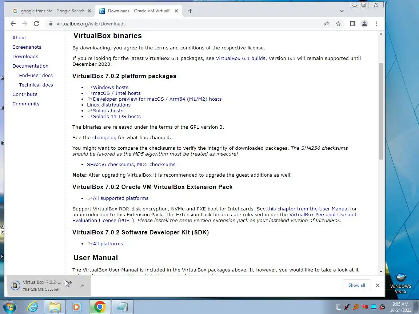Viewport: 419px width, 314px height.
Task: Click the vertical scrollbar thumb
Action: coord(381,111)
